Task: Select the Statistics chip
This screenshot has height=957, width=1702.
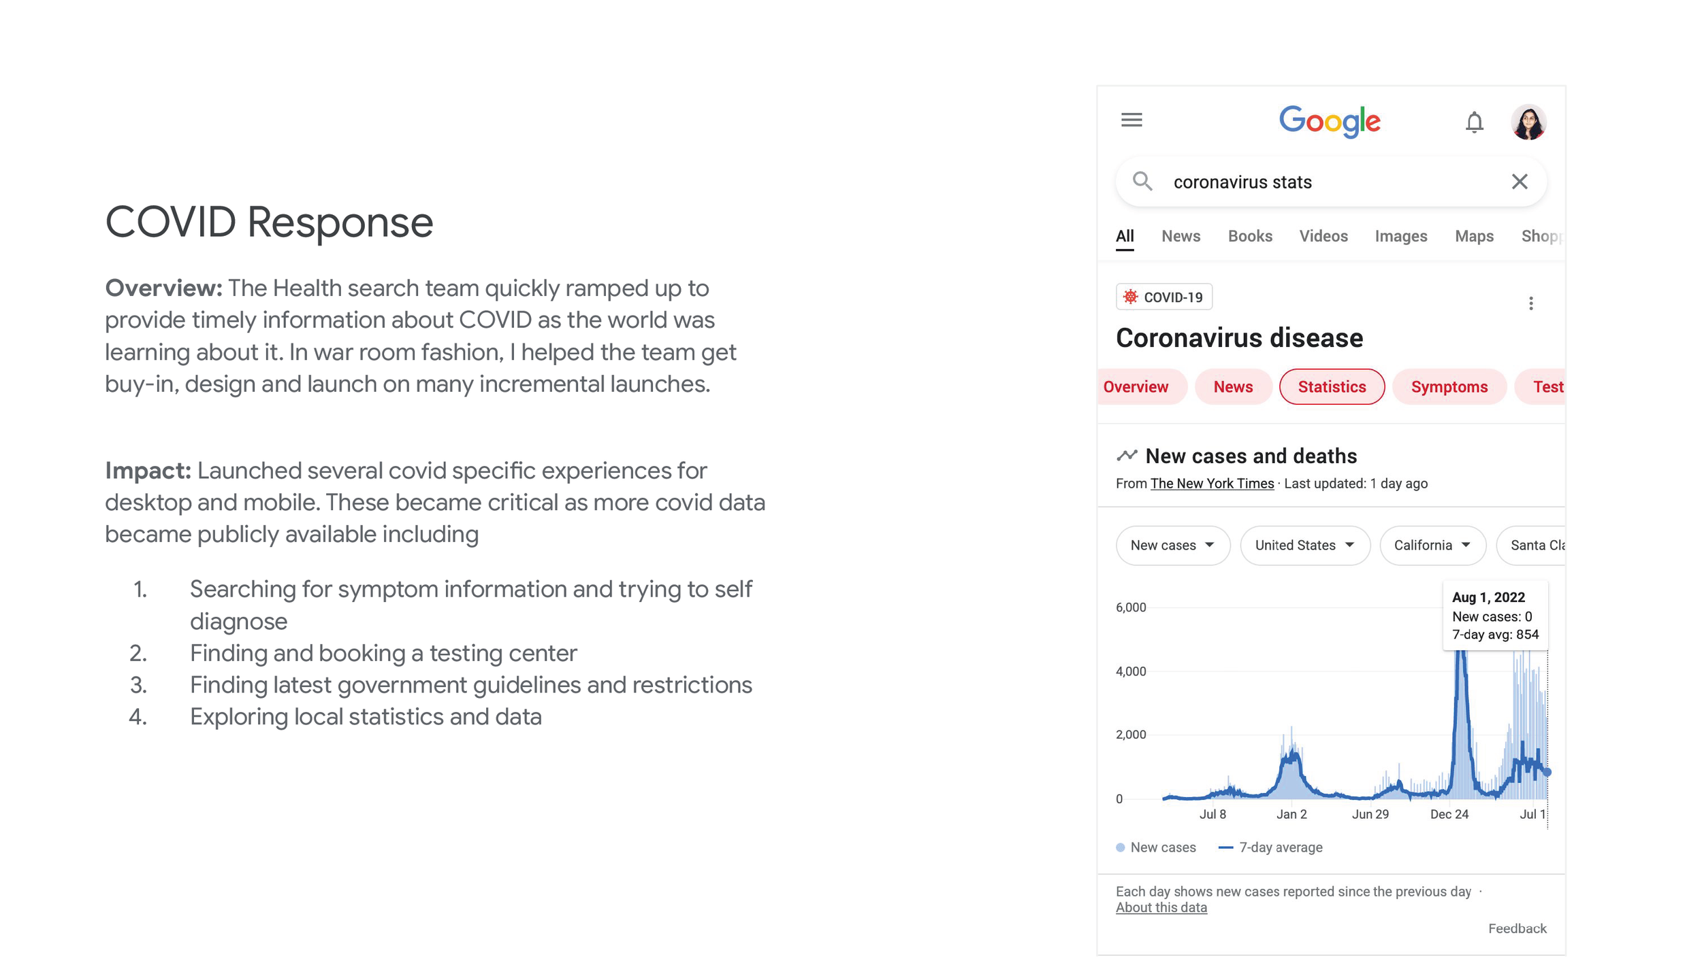Action: click(x=1332, y=387)
